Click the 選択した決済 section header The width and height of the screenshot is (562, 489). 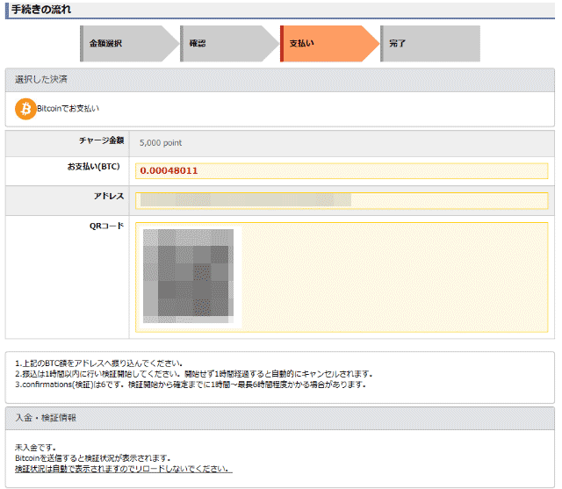[280, 80]
